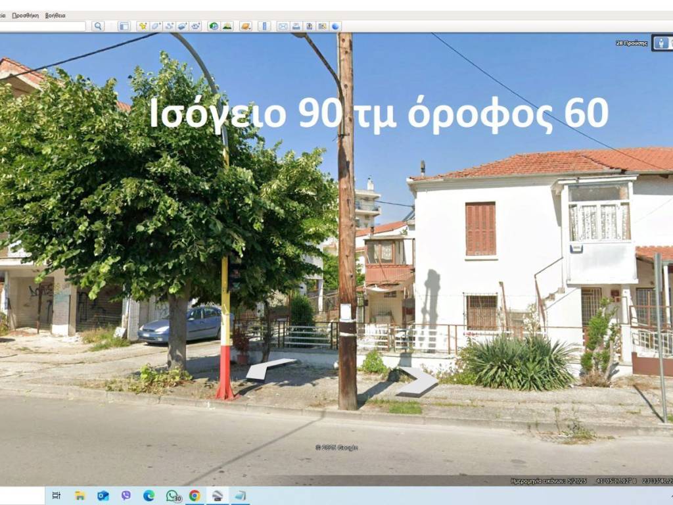Add a new placemark with the pushpin icon
The width and height of the screenshot is (673, 505).
point(143,26)
